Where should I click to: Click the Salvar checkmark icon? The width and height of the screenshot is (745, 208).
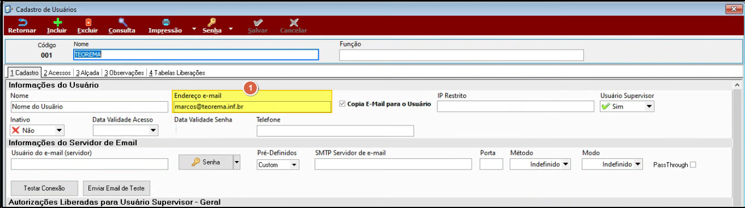[x=258, y=23]
